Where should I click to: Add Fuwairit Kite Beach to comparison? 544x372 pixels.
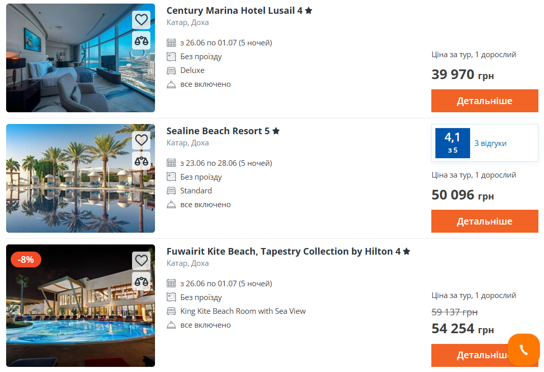pyautogui.click(x=141, y=281)
